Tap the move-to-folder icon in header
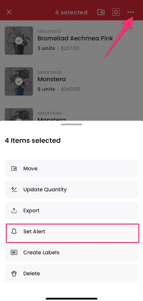Image resolution: width=143 pixels, height=301 pixels. (101, 12)
